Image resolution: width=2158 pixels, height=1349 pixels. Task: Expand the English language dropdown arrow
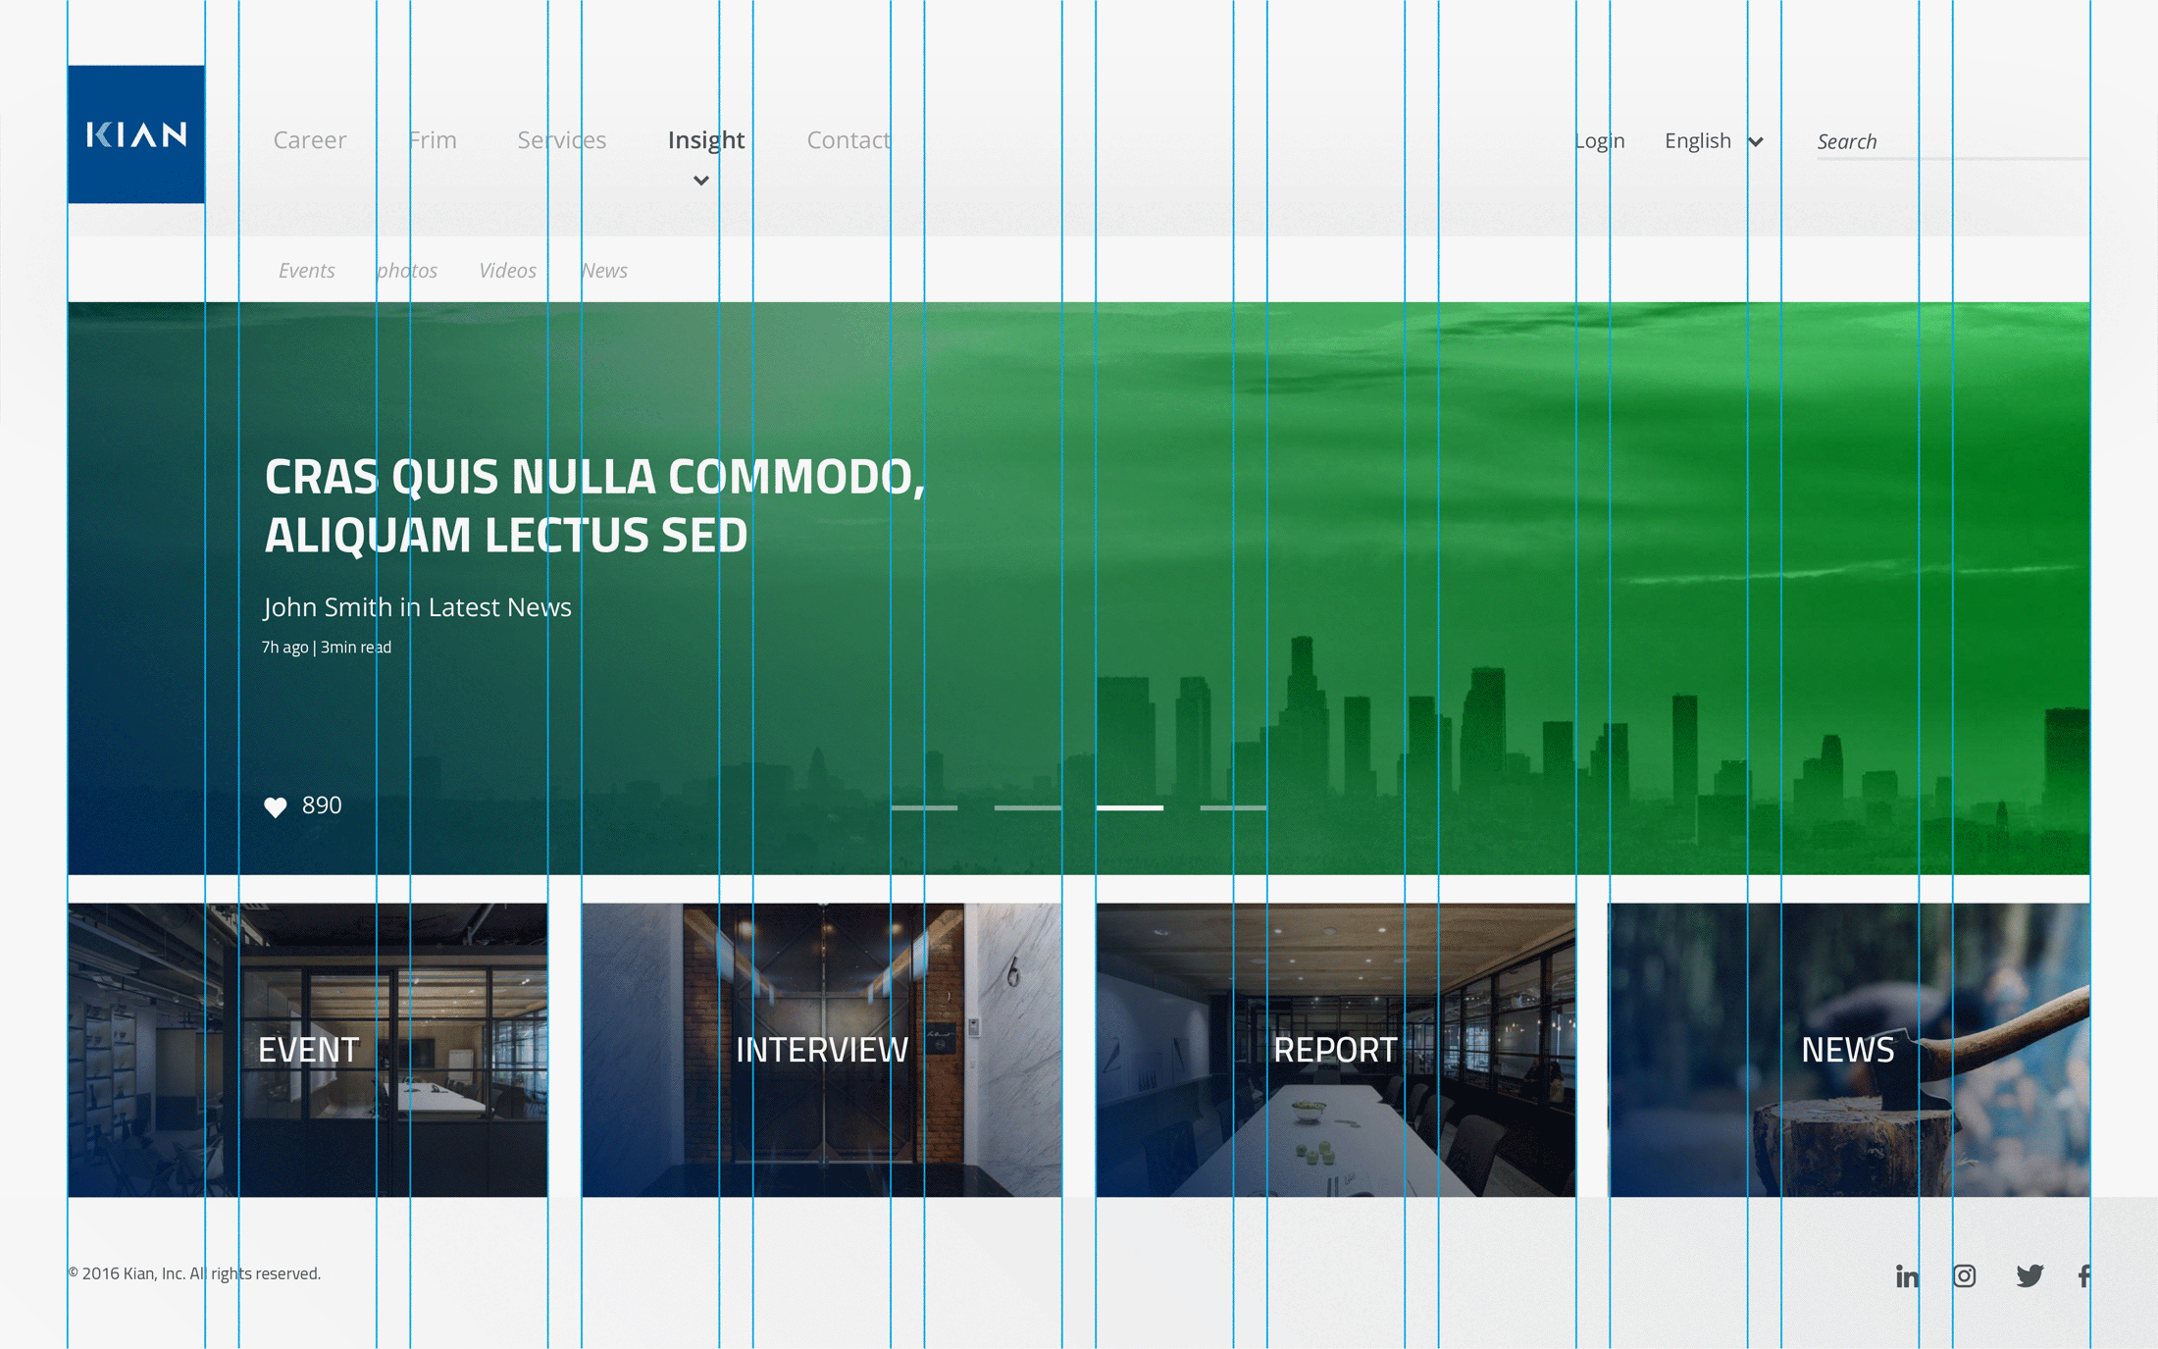pos(1756,142)
